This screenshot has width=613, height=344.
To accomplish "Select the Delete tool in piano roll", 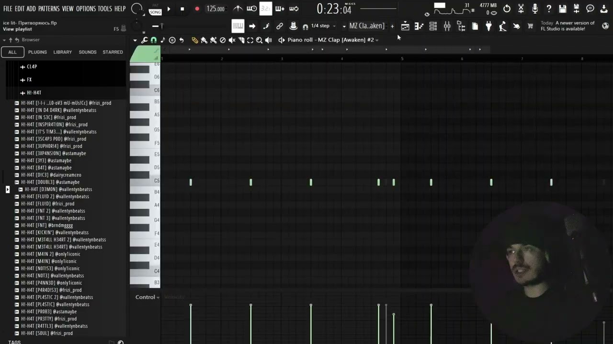I will [223, 40].
